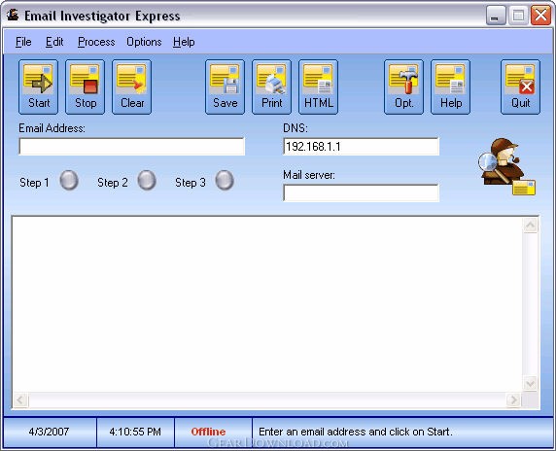
Task: Open the Process menu
Action: click(x=96, y=42)
